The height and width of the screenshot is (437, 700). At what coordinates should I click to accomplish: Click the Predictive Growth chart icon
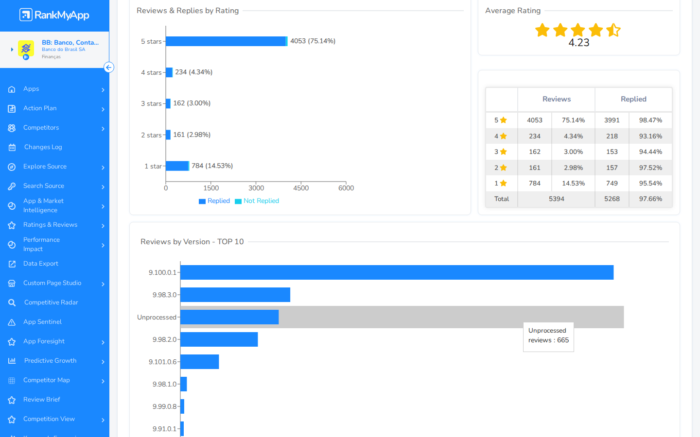click(12, 361)
